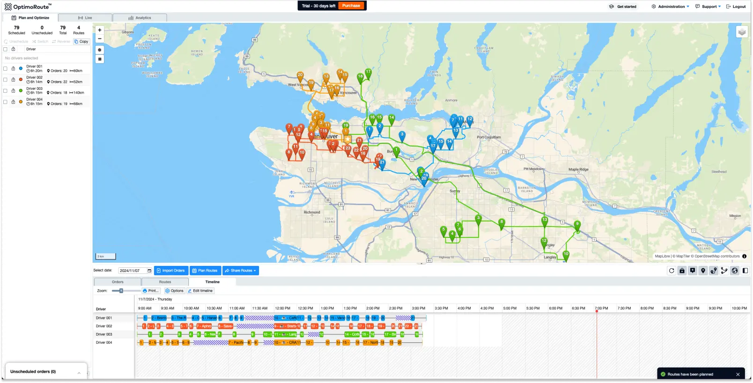
Task: Open the Routes tab
Action: point(165,282)
